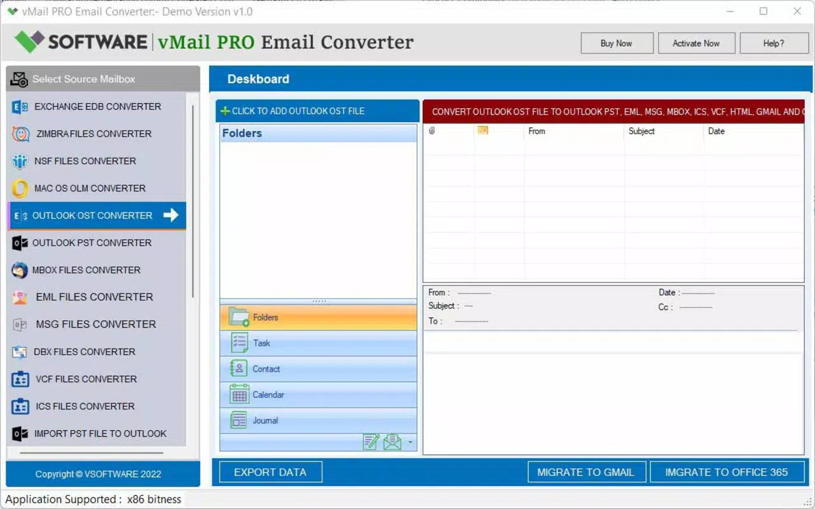Screen dimensions: 815x509
Task: Click the VSoftware logo in header
Action: pyautogui.click(x=81, y=42)
